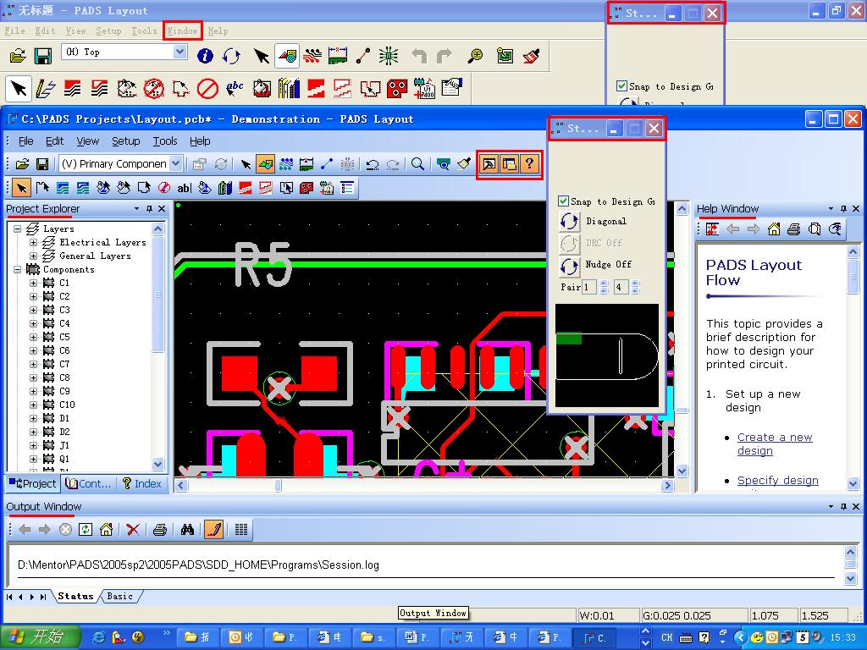867x650 pixels.
Task: Click the Board view icon in Demonstration toolbar
Action: coord(443,164)
